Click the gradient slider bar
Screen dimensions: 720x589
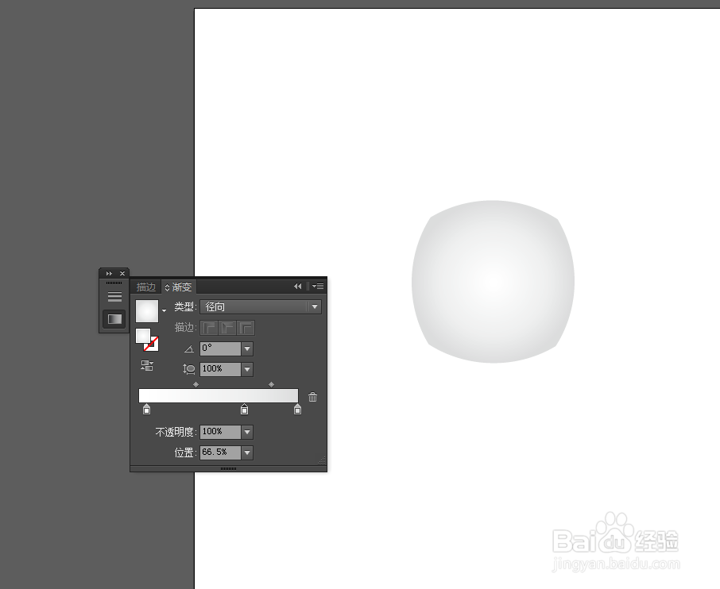pos(219,396)
